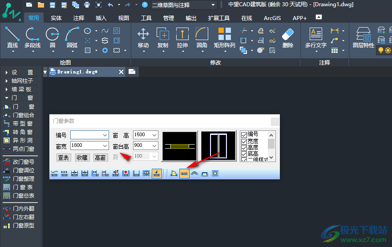The height and width of the screenshot is (247, 392).
Task: Choose Rectangular Array (矩形阵列) tool
Action: point(225,38)
